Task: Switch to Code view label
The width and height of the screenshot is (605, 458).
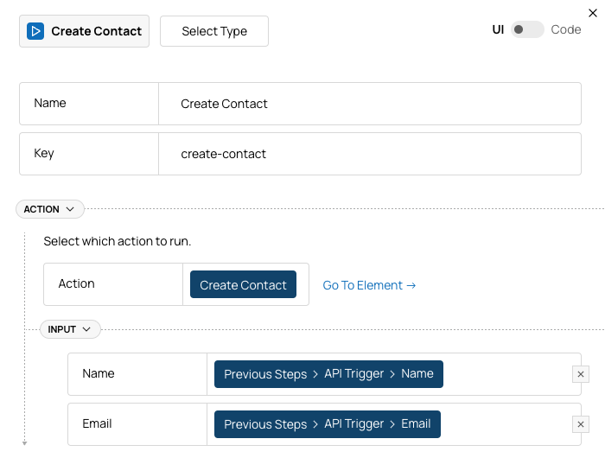Action: pos(566,29)
